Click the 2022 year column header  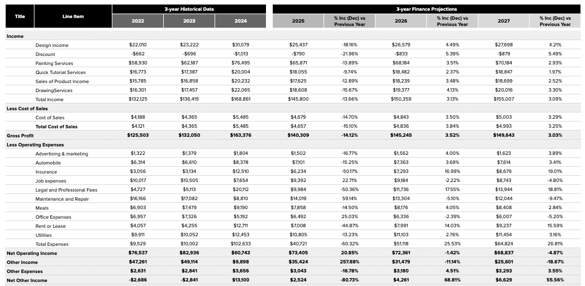[x=137, y=21]
